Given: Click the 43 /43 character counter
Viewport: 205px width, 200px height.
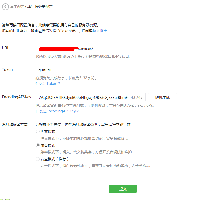Looking at the screenshot, I should pos(137,97).
